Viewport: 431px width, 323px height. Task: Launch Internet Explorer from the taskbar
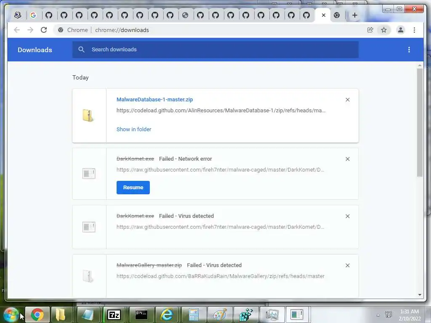point(167,315)
